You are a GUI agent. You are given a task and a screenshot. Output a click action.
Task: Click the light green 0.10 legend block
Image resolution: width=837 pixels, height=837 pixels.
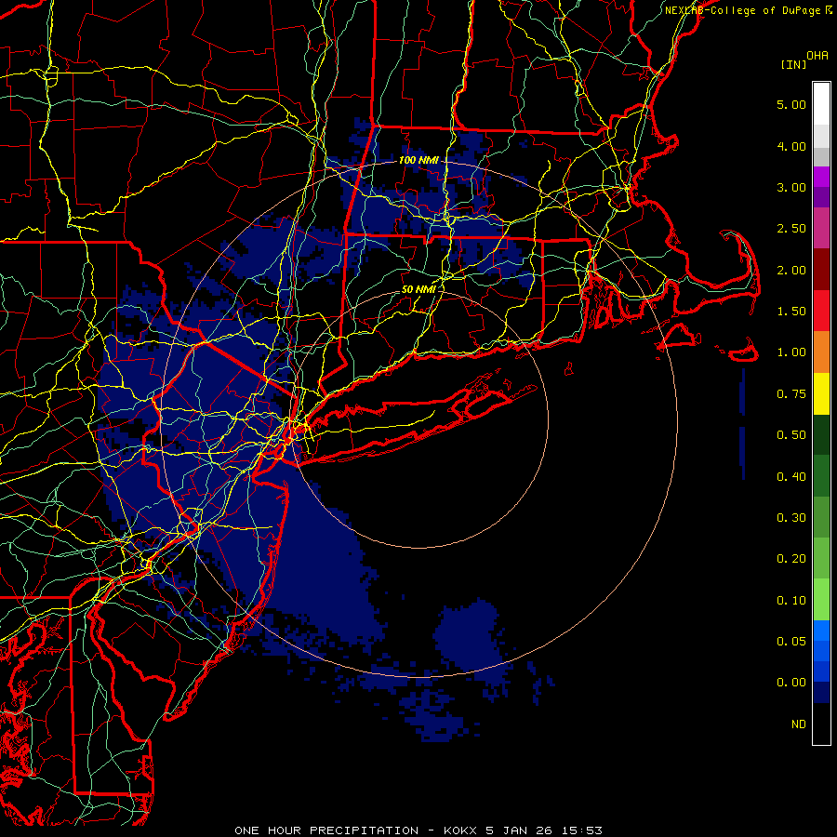[821, 600]
